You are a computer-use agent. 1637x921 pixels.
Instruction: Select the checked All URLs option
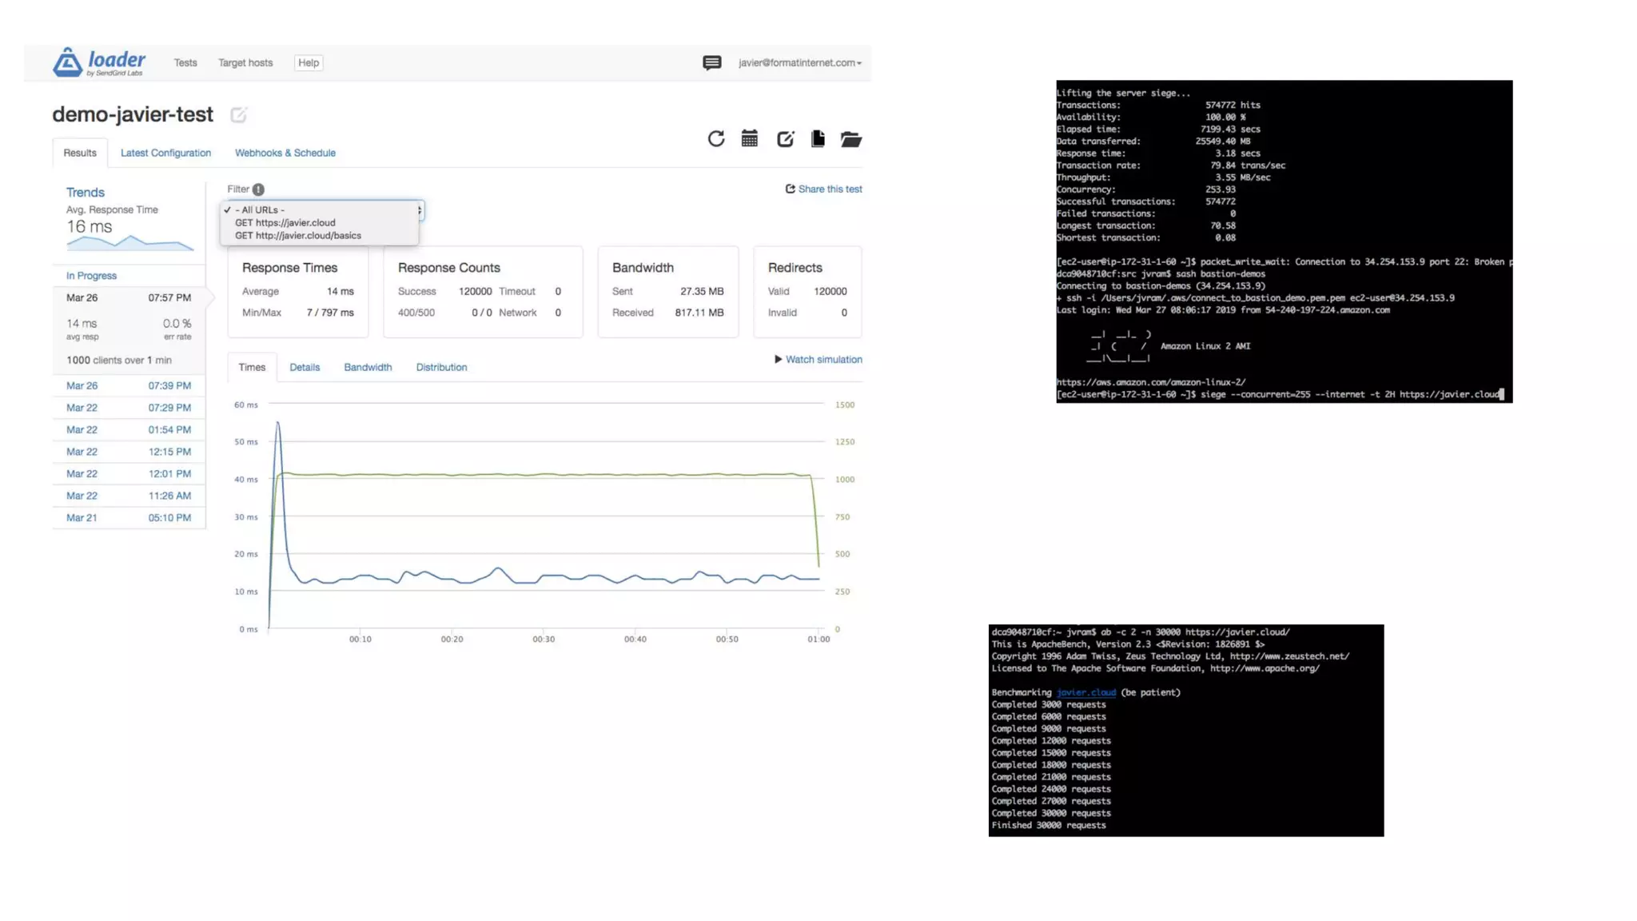tap(260, 210)
